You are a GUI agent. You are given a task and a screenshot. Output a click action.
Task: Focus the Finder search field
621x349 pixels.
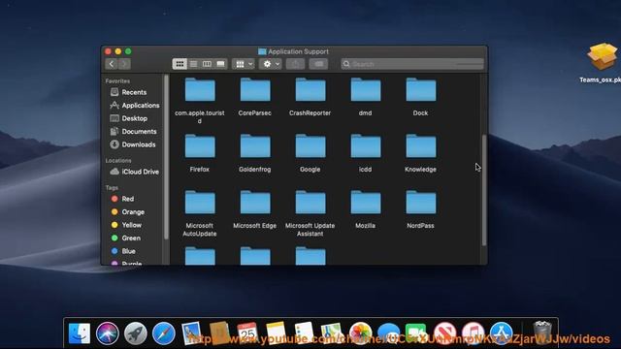click(412, 64)
